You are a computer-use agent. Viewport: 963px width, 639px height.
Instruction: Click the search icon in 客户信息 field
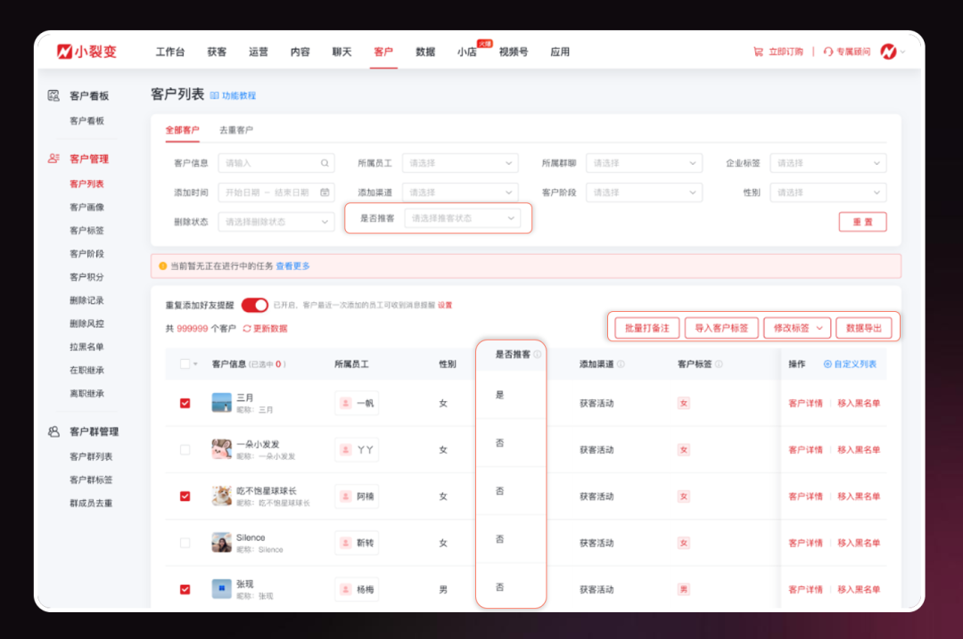[x=325, y=163]
